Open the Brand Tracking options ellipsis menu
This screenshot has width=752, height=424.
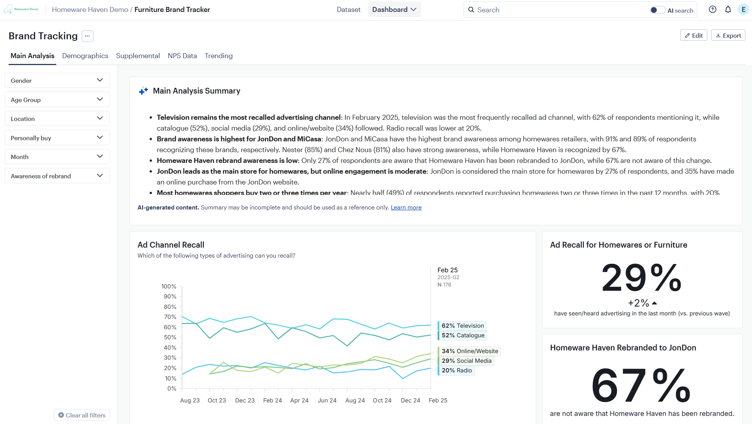[x=87, y=36]
